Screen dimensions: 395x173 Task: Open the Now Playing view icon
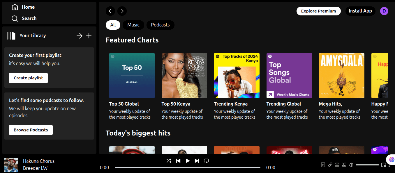click(323, 165)
